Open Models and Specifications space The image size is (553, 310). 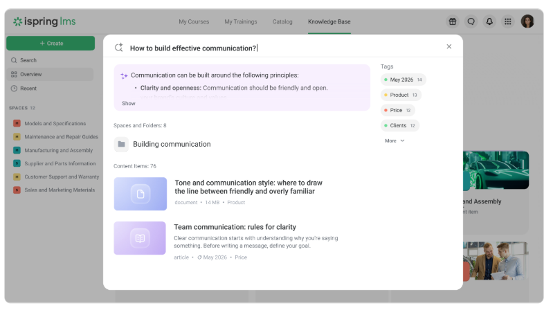pos(55,123)
